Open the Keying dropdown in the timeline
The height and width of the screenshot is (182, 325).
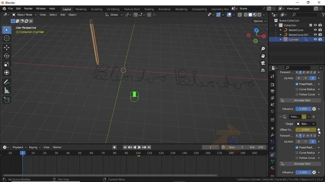tap(35, 147)
